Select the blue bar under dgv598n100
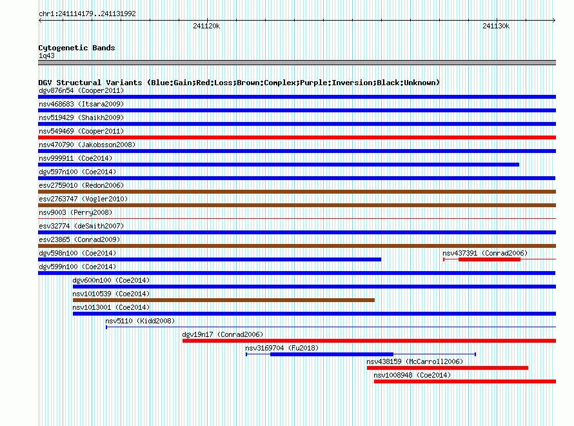This screenshot has height=426, width=574. (x=210, y=259)
